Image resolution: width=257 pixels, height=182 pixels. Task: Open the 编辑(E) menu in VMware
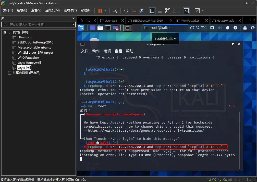coord(22,10)
